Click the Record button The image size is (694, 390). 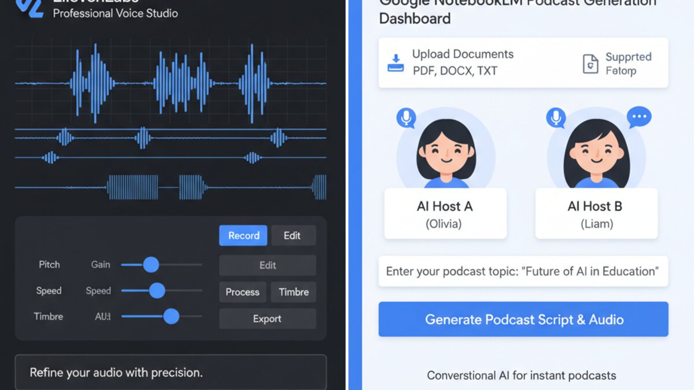[x=243, y=235]
